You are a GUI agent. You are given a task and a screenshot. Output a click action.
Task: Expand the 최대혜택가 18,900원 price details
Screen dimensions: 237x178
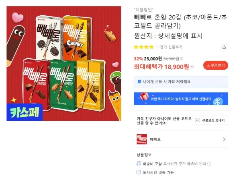coord(192,67)
